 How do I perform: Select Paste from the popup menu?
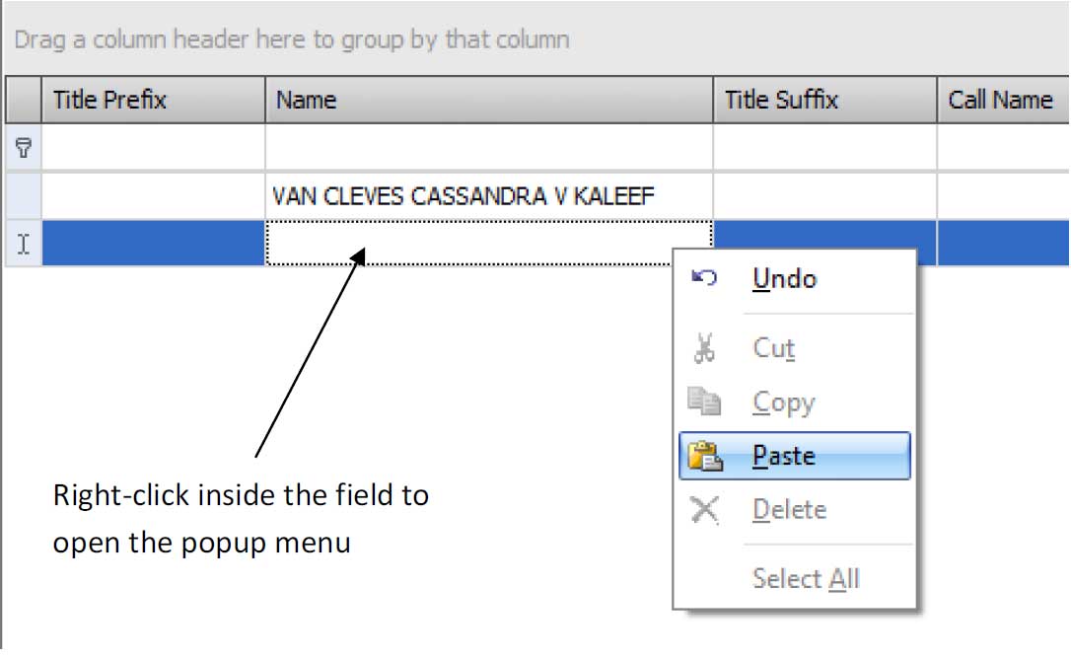[786, 455]
